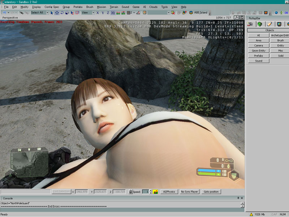Screen dimensions: 289x217
Task: Open the Undo history dropdown arrow
Action: (x=8, y=13)
